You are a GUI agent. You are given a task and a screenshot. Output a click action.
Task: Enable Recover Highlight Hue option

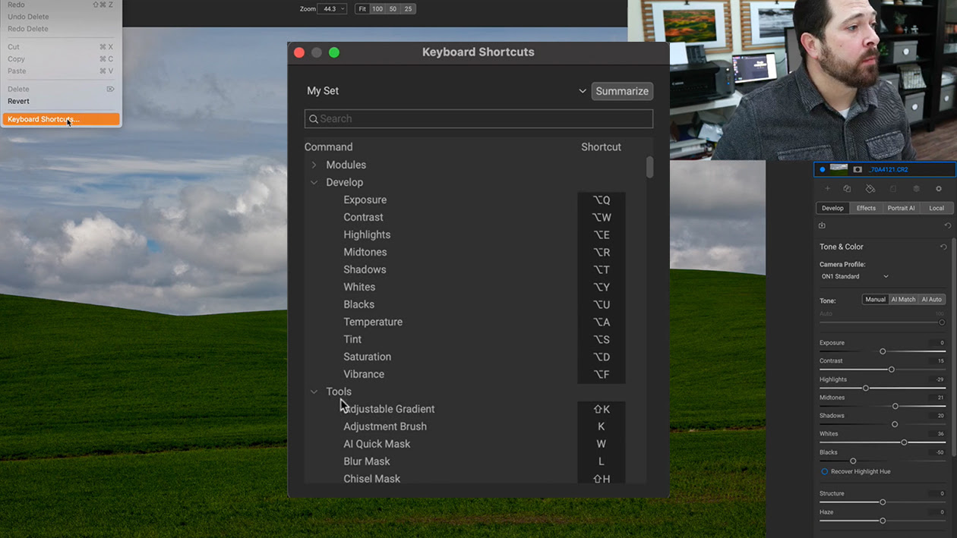click(x=824, y=471)
